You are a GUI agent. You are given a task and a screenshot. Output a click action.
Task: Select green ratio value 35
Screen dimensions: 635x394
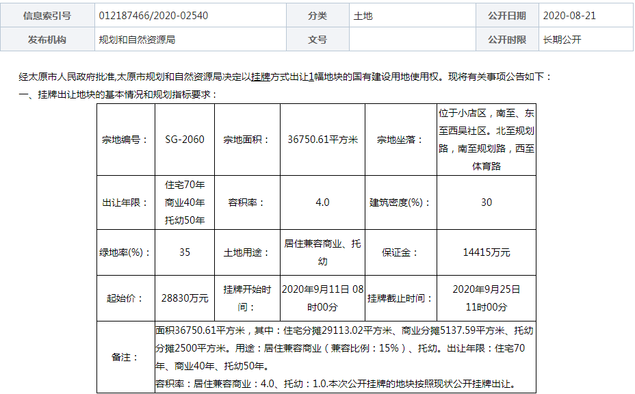[x=185, y=252]
